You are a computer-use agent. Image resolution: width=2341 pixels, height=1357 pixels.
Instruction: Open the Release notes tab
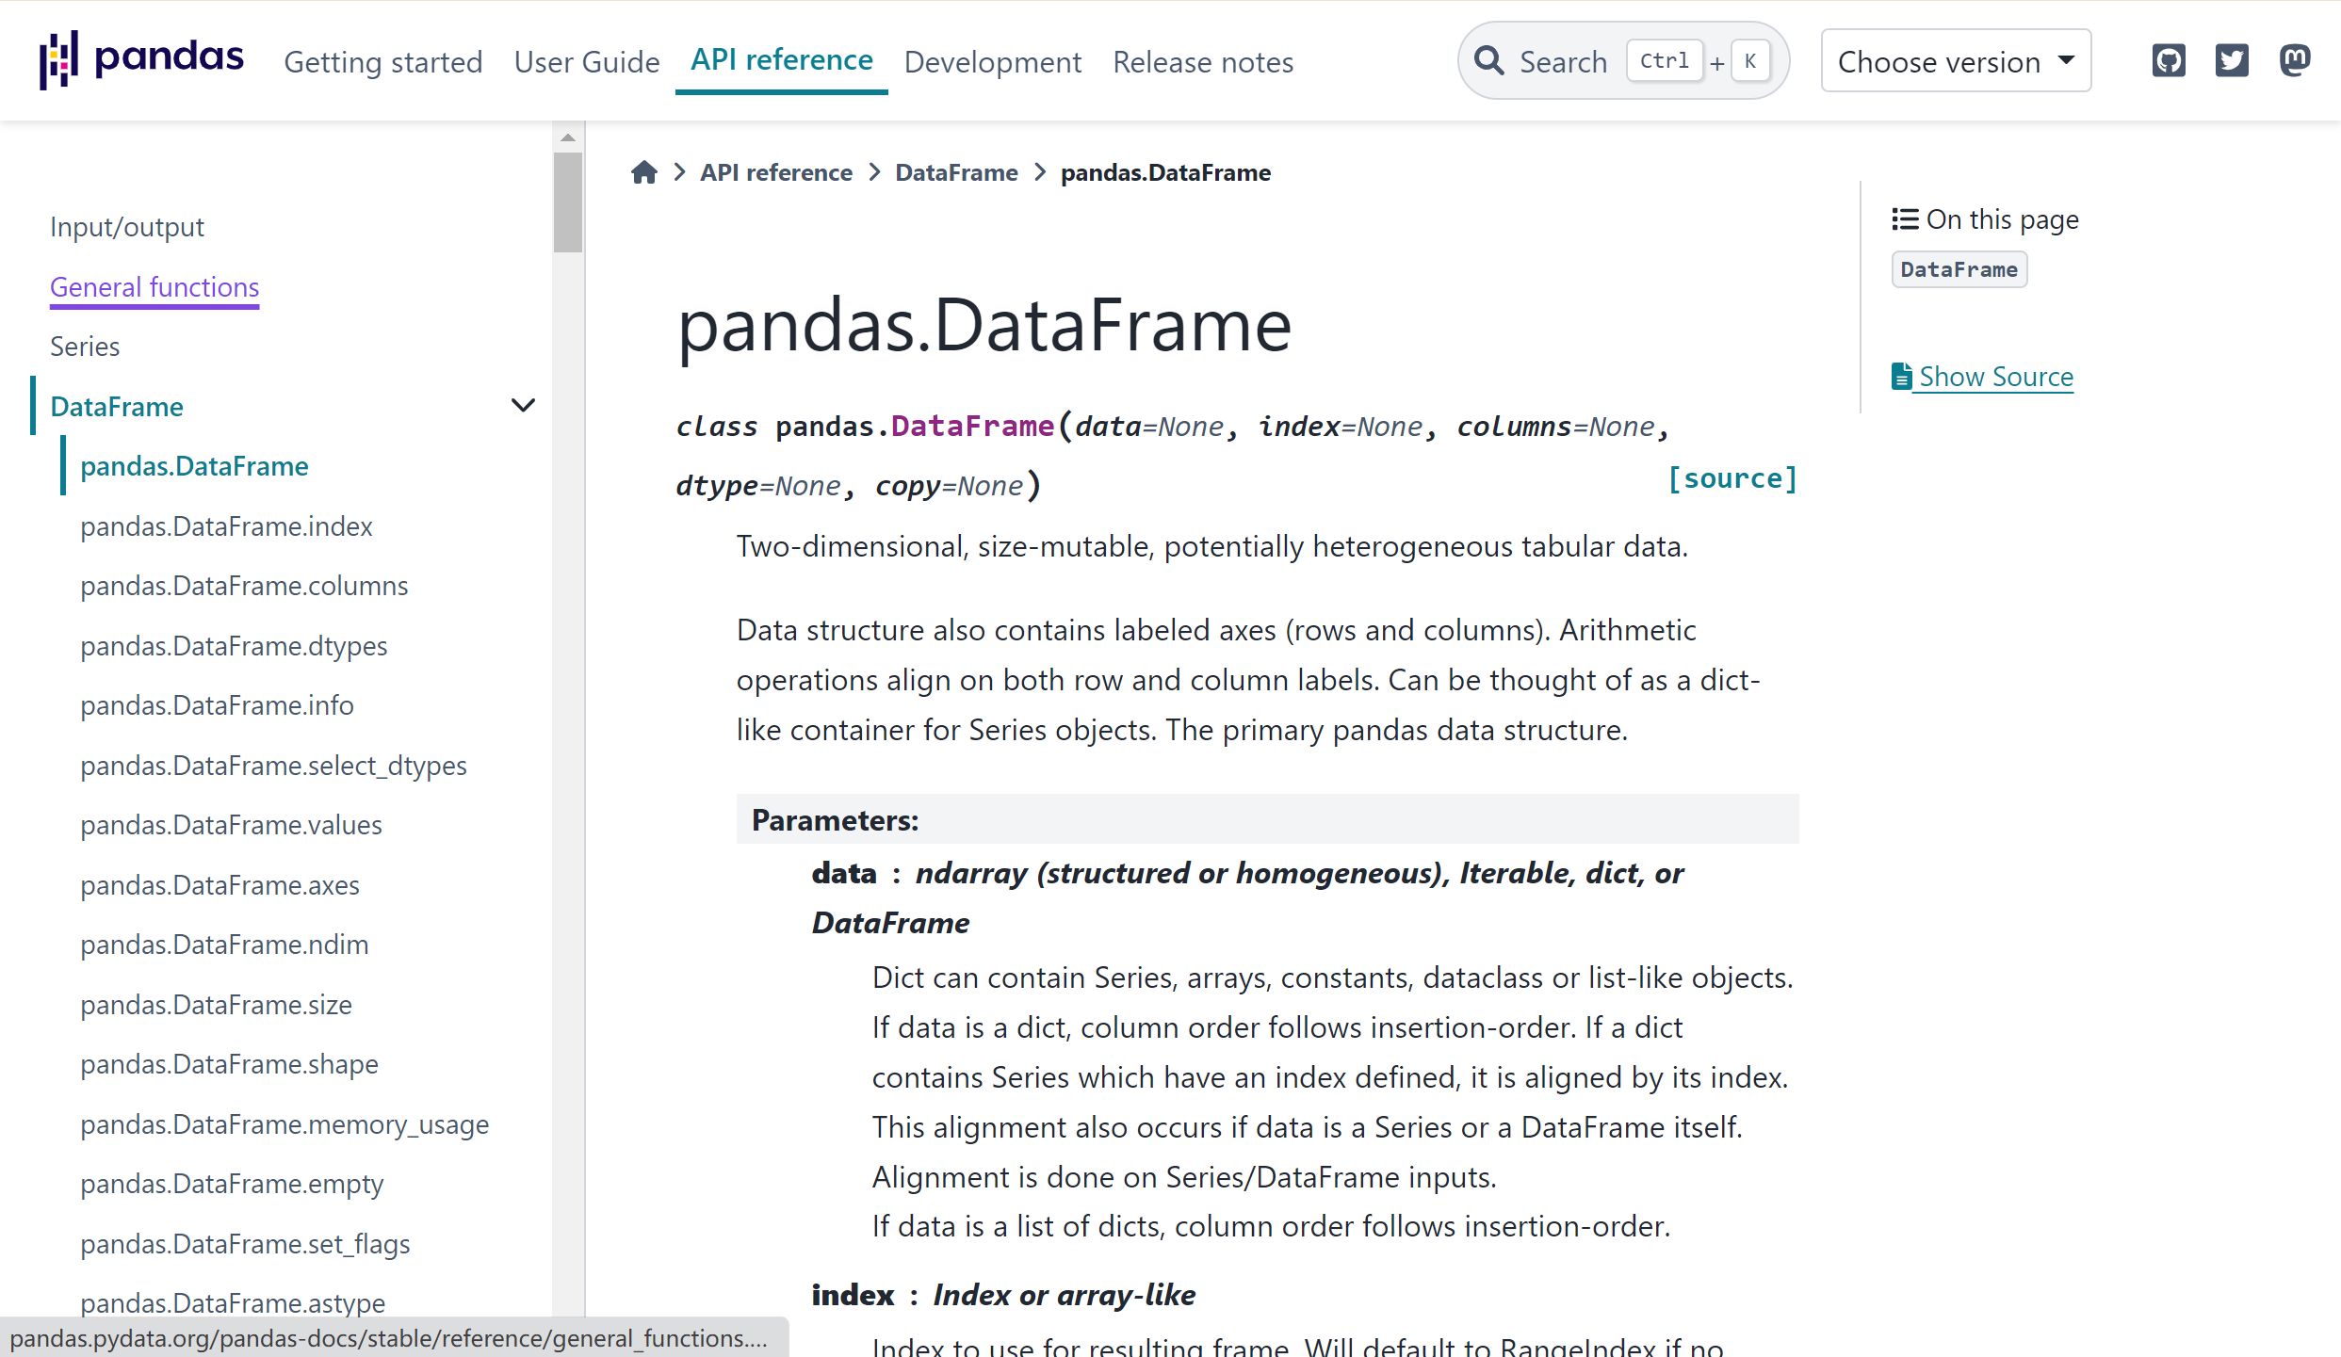[x=1203, y=62]
